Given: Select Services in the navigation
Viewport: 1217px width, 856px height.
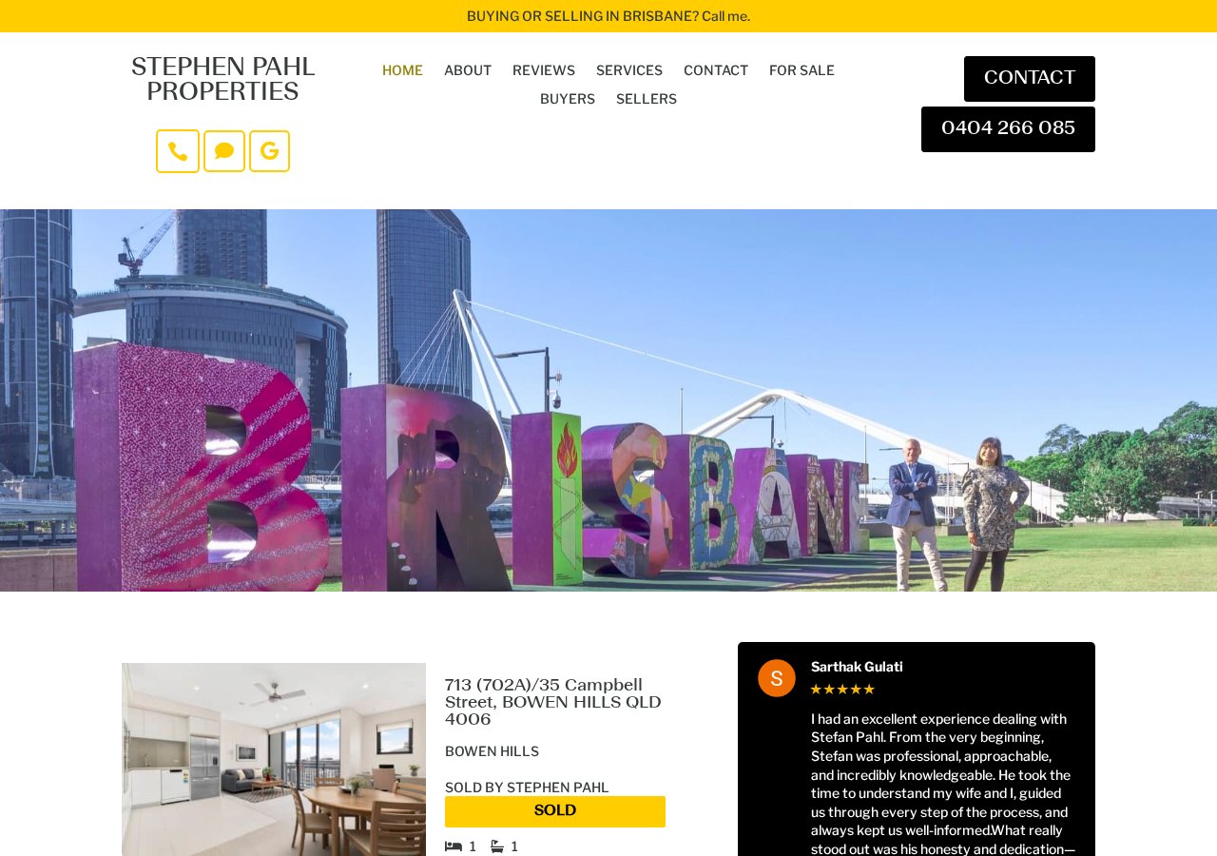Looking at the screenshot, I should (x=629, y=70).
